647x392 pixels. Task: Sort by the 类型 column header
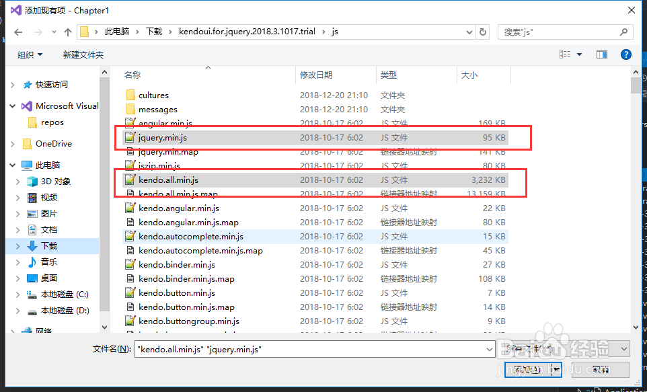[388, 75]
